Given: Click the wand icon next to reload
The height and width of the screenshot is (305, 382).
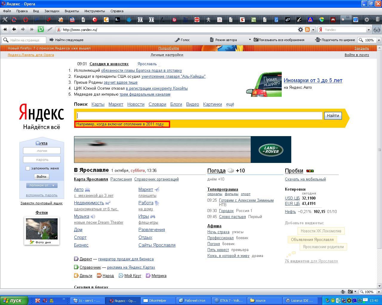Looking at the screenshot, I should pyautogui.click(x=50, y=29).
